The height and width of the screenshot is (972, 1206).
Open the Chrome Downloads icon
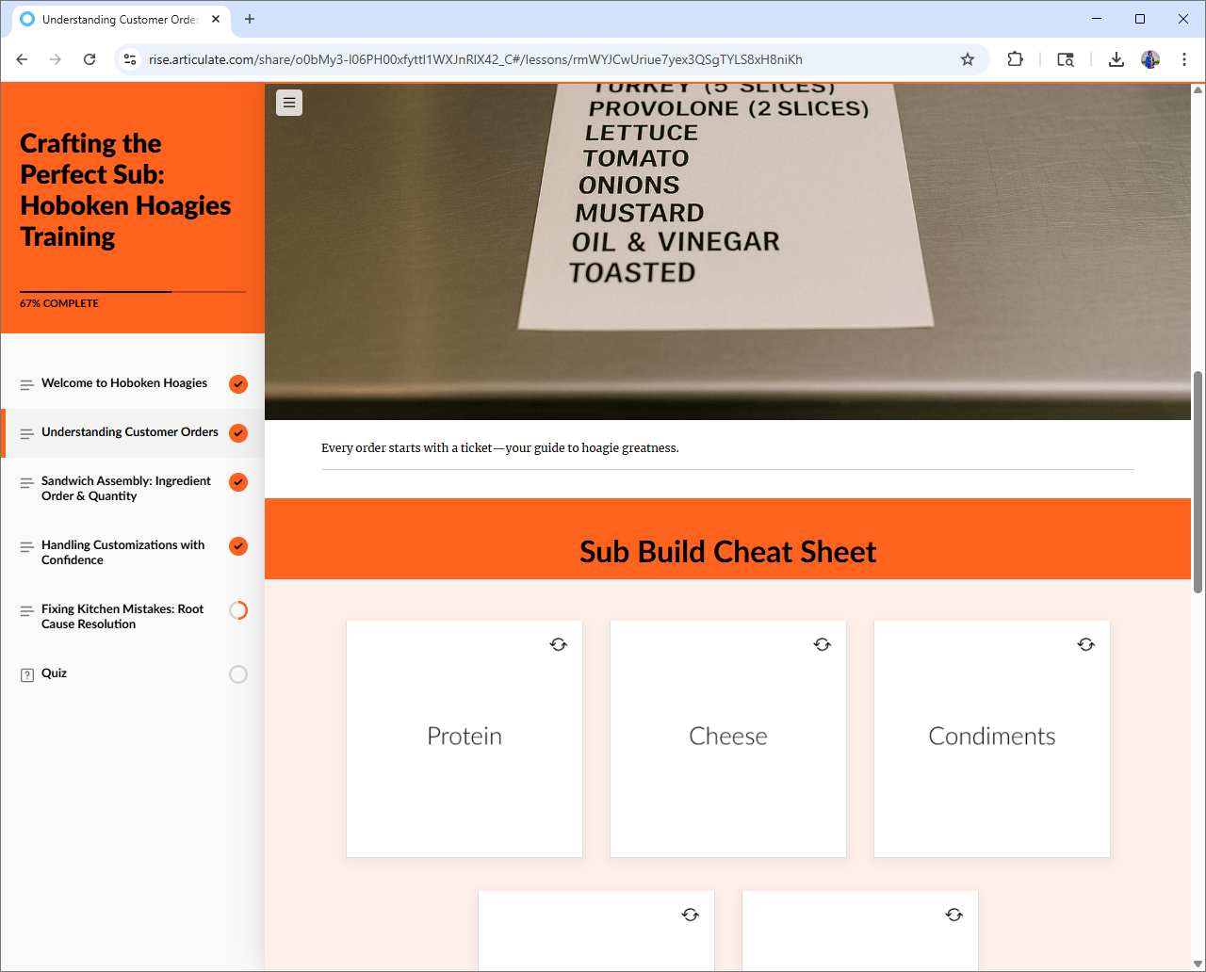tap(1116, 59)
